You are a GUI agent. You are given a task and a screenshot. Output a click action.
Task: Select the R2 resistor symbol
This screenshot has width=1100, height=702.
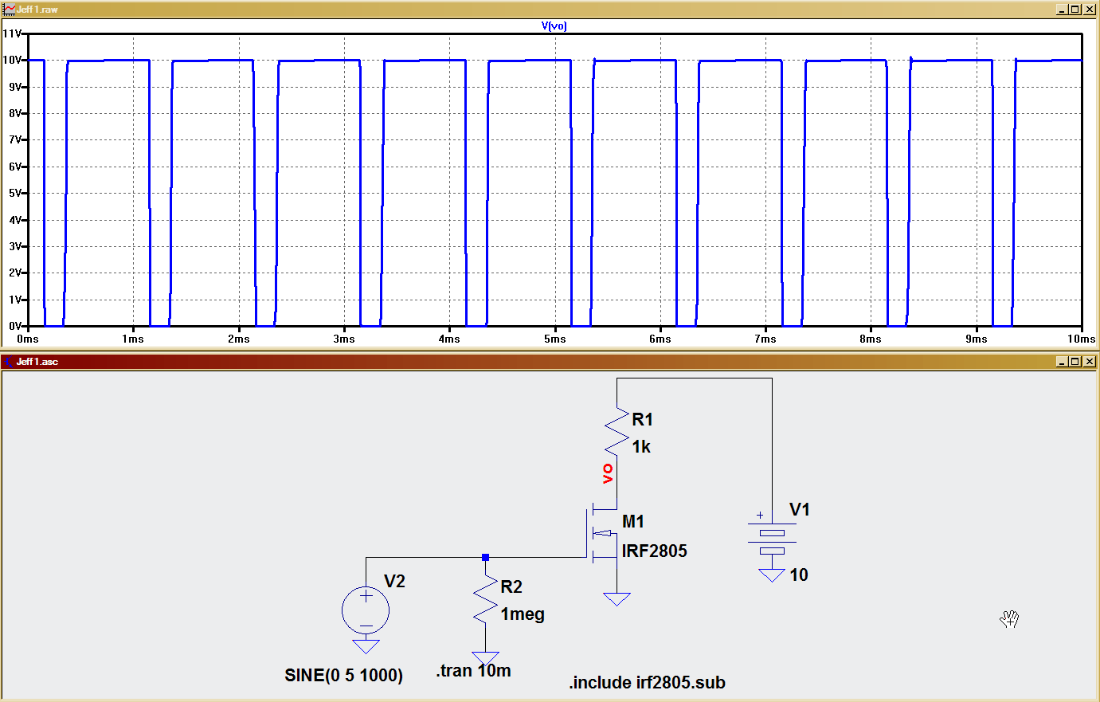coord(485,600)
